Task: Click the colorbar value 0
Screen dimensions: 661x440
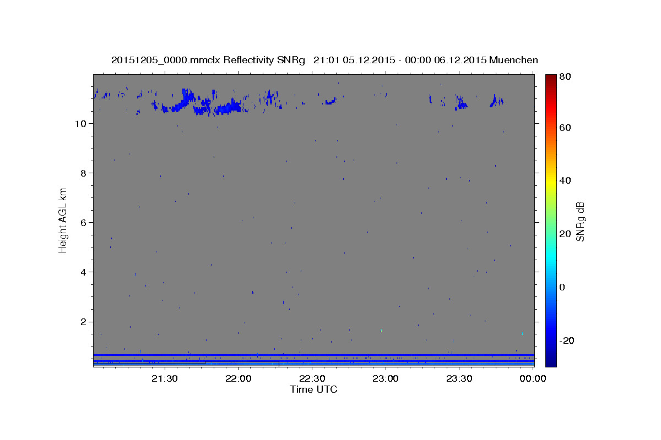Action: (564, 287)
